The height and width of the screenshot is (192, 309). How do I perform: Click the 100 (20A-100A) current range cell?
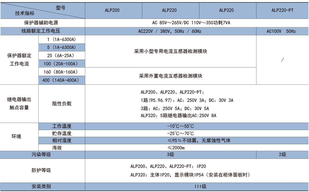pyautogui.click(x=61, y=64)
